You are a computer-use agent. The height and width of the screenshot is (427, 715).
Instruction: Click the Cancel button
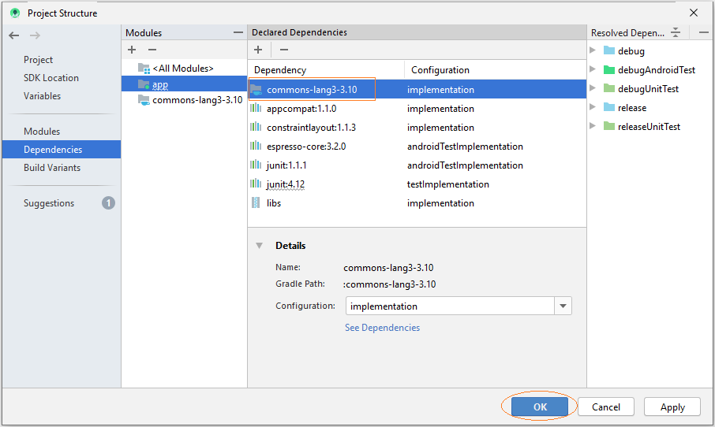[606, 407]
